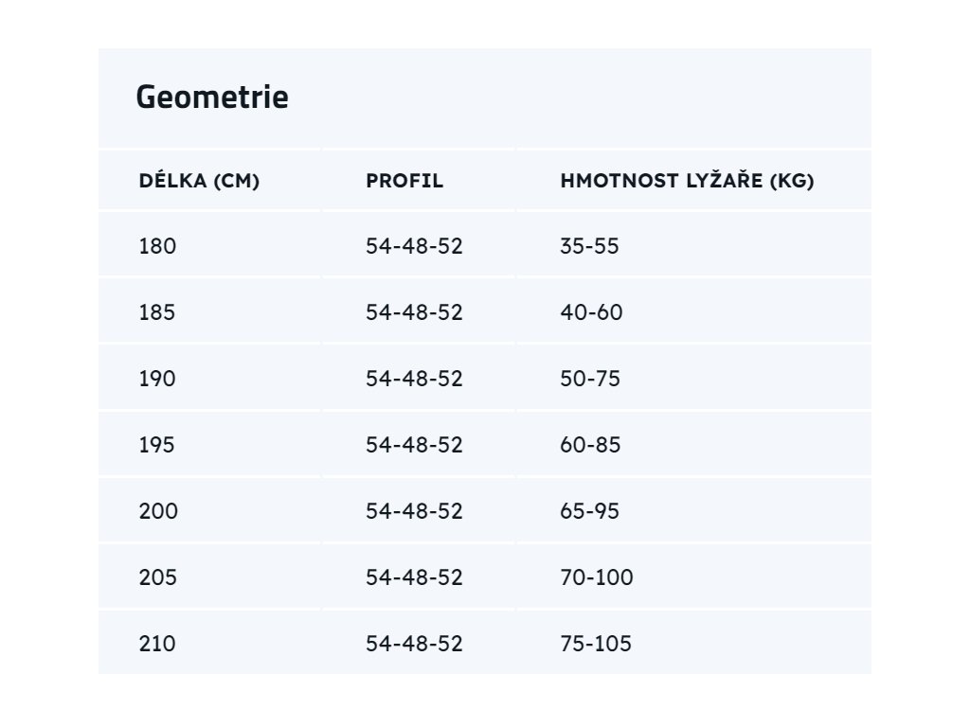Viewport: 970px width, 727px height.
Task: Click the 180 length cell
Action: click(157, 247)
